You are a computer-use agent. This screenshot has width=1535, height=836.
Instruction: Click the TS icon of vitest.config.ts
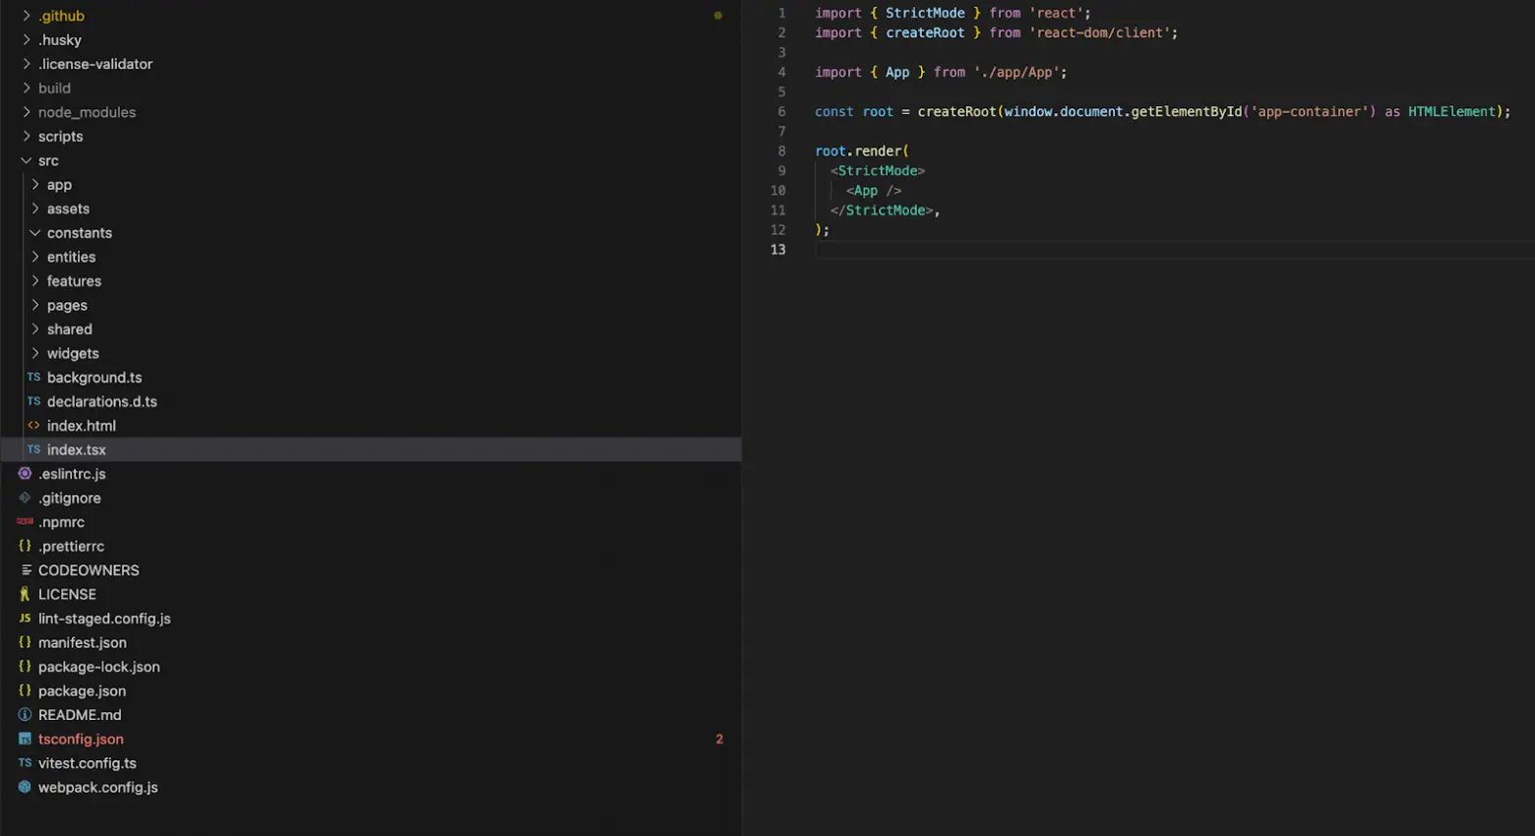25,762
